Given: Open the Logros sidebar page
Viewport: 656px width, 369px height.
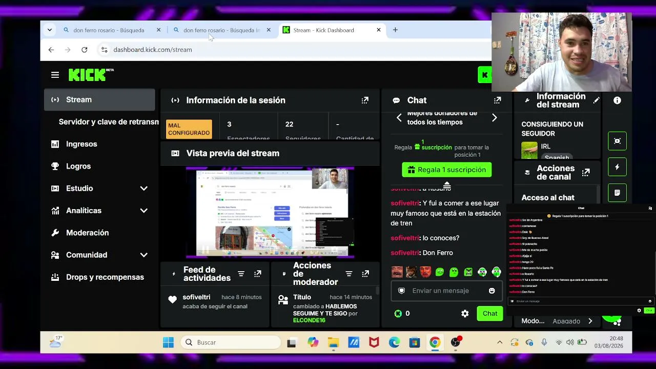Looking at the screenshot, I should click(x=99, y=167).
